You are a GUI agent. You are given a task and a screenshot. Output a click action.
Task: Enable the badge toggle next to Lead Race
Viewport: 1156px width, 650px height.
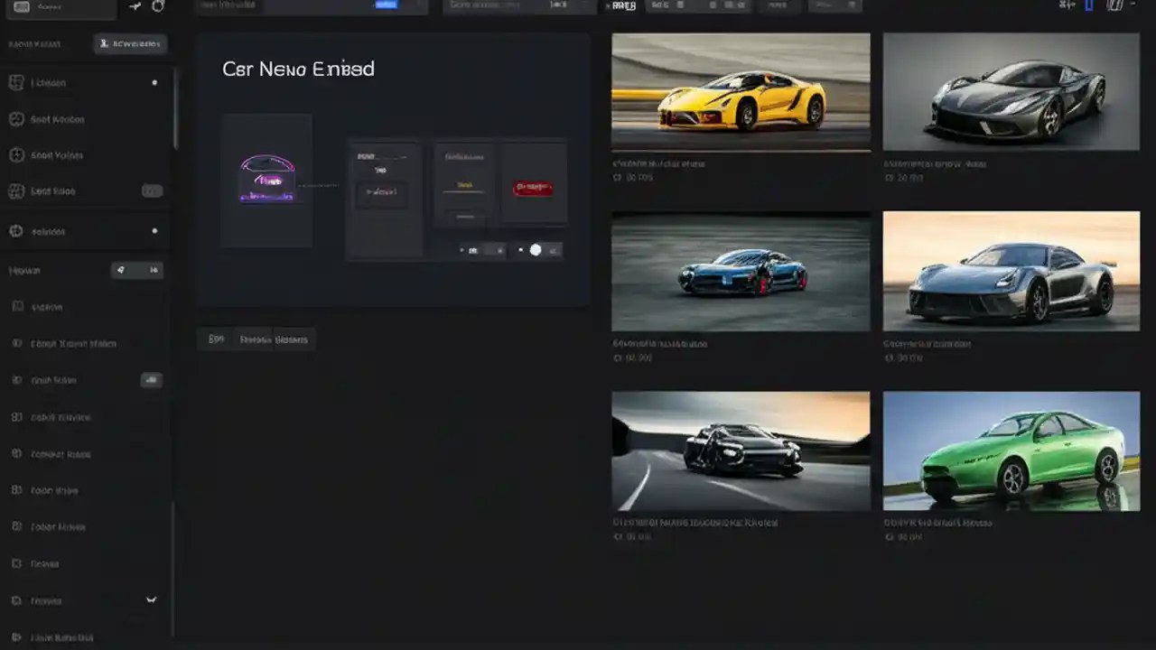point(151,190)
